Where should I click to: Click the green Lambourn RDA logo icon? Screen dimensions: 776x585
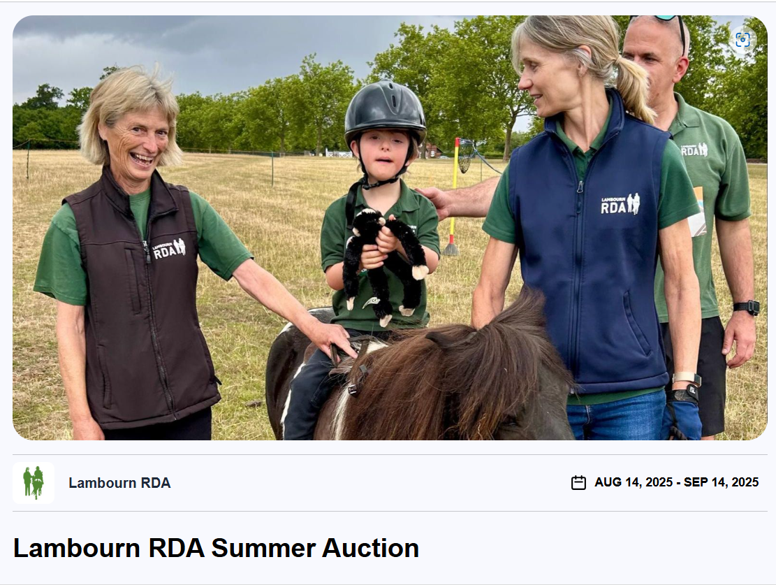pyautogui.click(x=34, y=483)
